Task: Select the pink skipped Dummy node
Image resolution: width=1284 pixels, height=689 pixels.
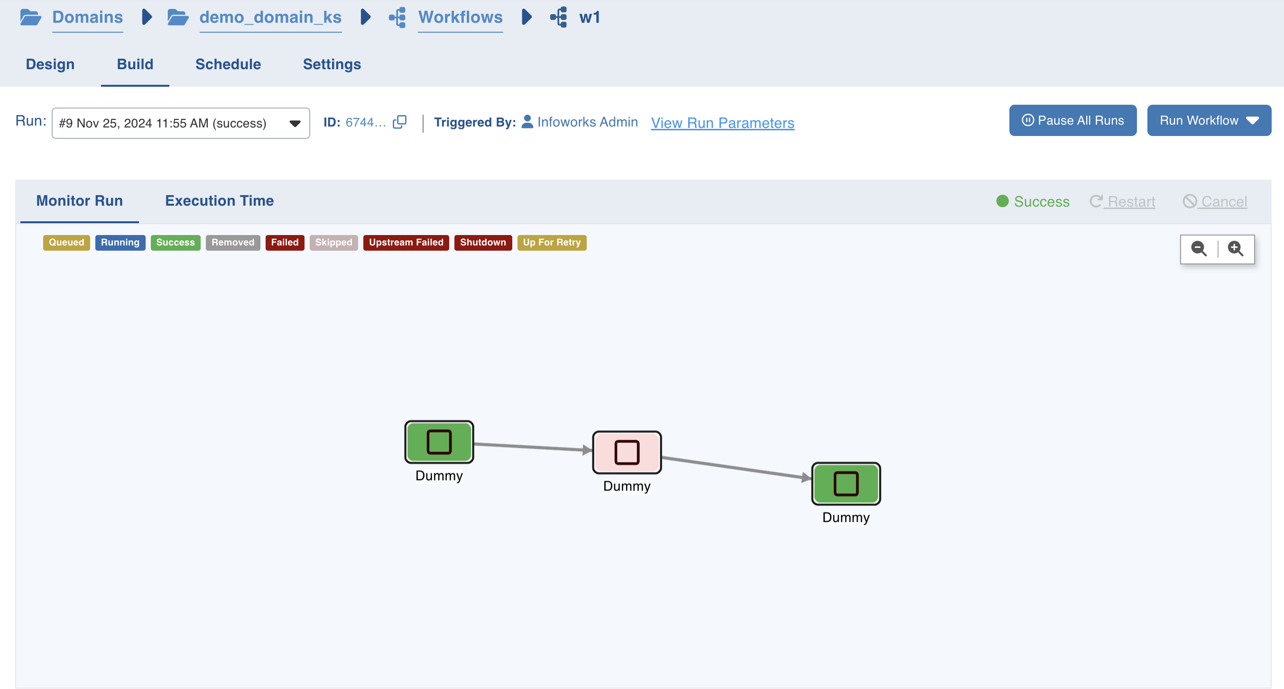Action: coord(627,453)
